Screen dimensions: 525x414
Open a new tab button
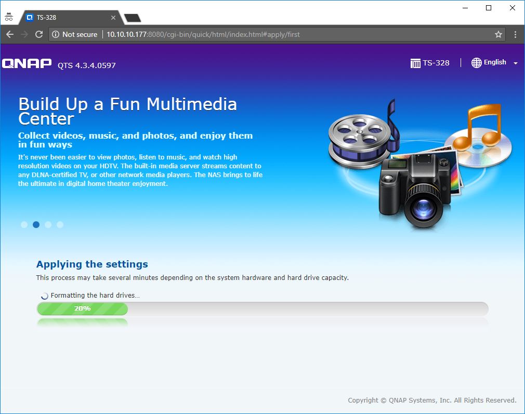[132, 18]
